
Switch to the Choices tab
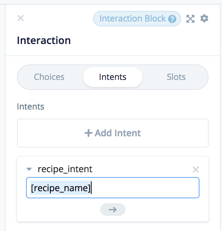(x=49, y=77)
